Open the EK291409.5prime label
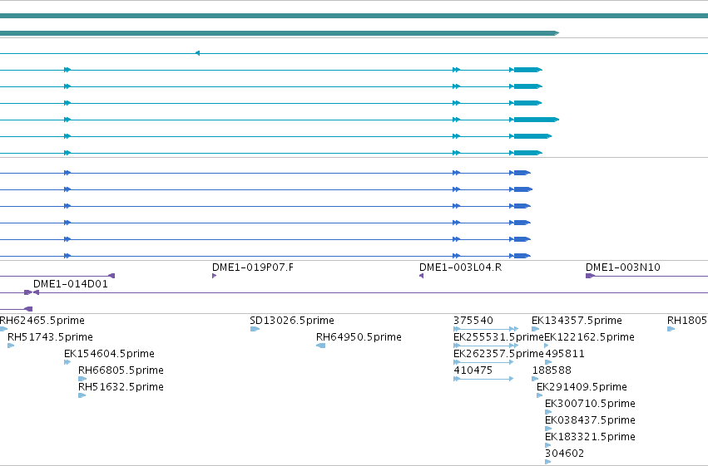The height and width of the screenshot is (466, 708). 582,387
